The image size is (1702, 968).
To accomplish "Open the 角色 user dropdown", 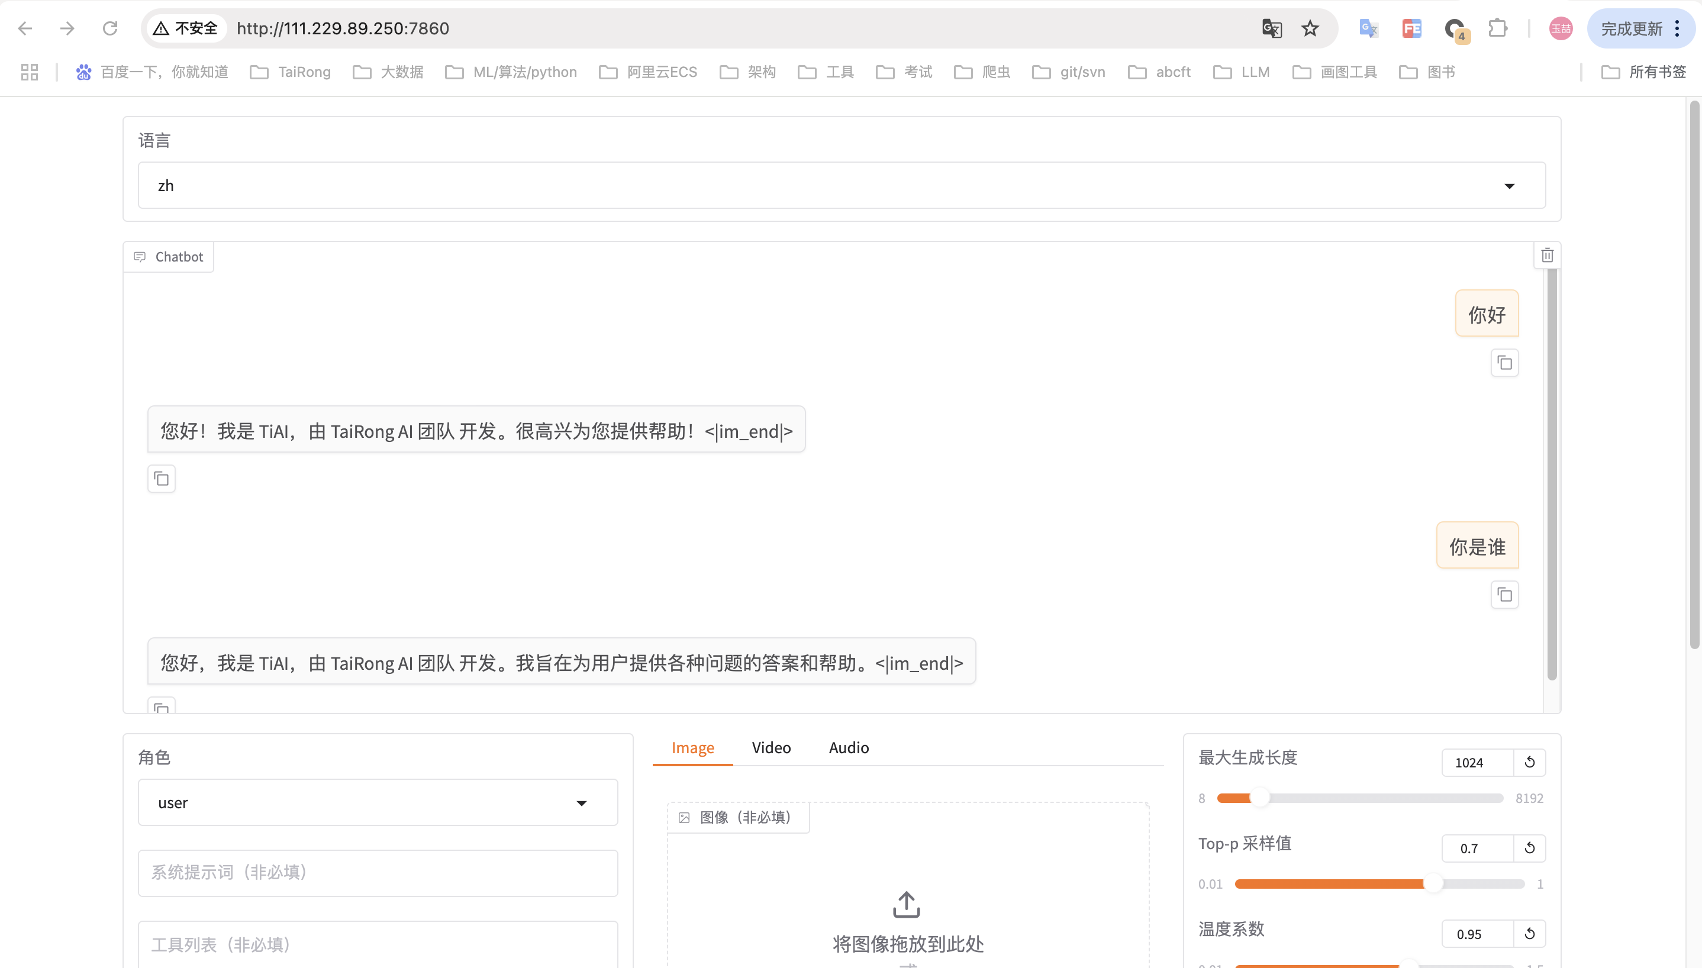I will click(378, 803).
